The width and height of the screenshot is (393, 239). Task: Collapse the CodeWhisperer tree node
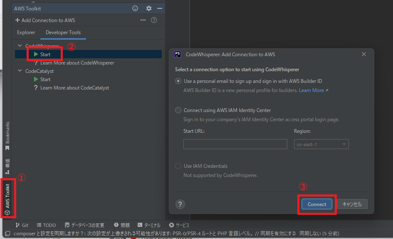point(20,46)
